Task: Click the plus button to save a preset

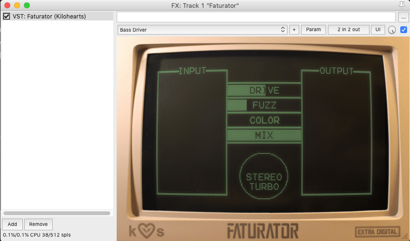Action: [294, 30]
